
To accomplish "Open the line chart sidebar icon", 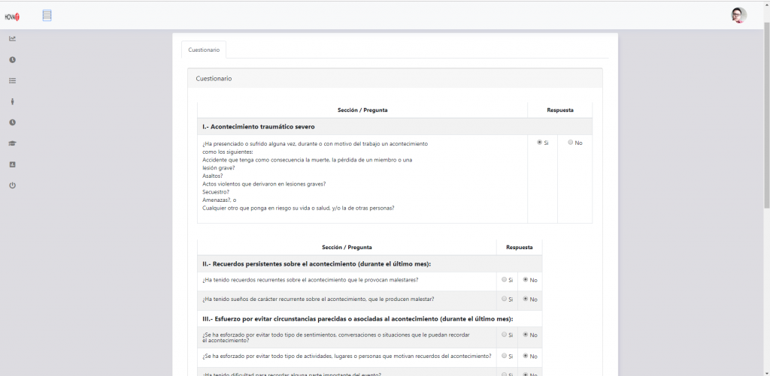I will coord(13,39).
